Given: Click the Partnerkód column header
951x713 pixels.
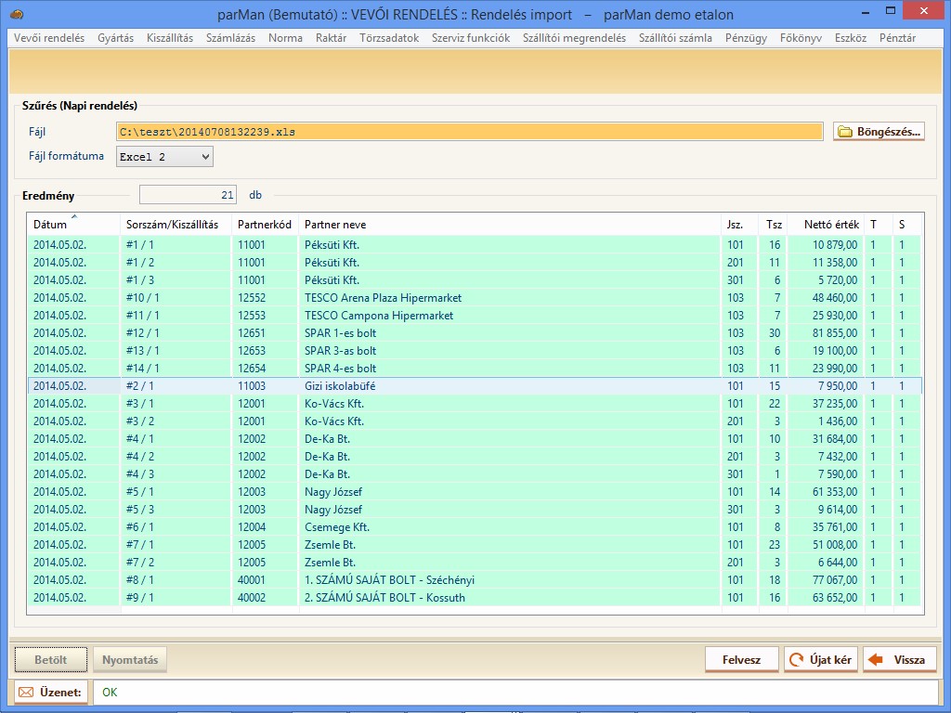Looking at the screenshot, I should point(265,225).
